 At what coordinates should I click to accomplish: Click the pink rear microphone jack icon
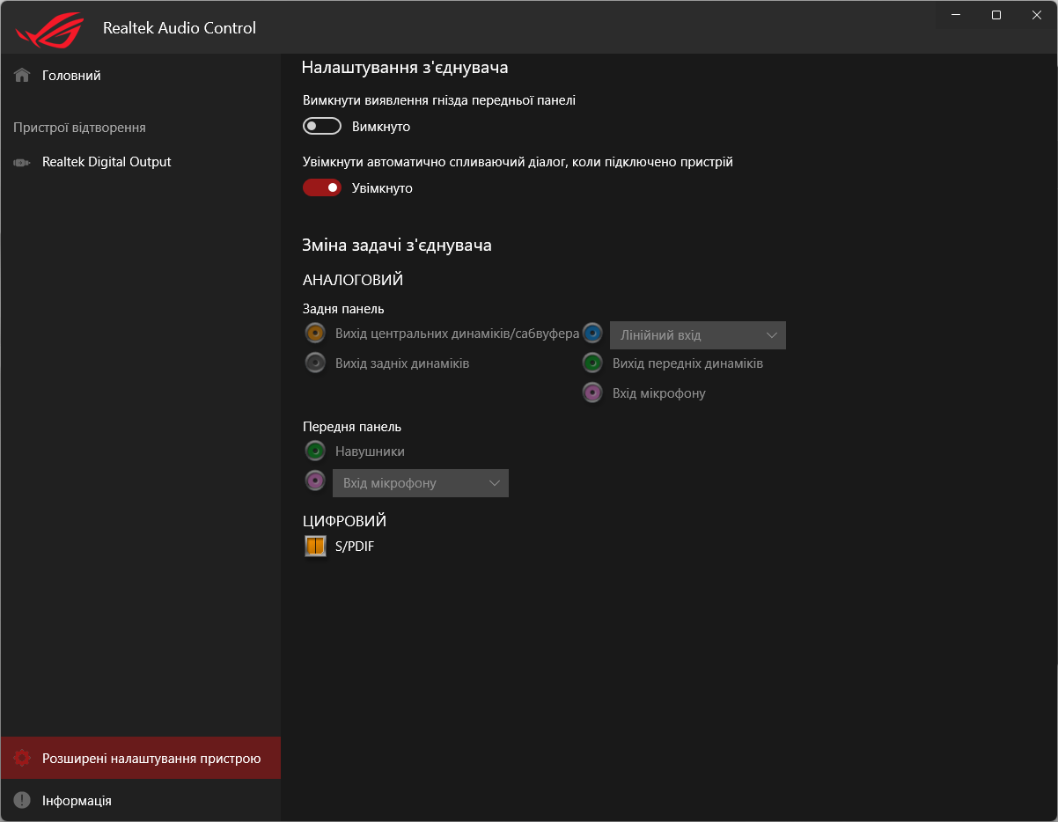[592, 393]
